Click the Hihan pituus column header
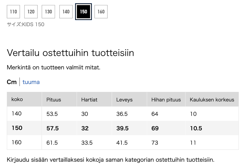 pos(166,100)
